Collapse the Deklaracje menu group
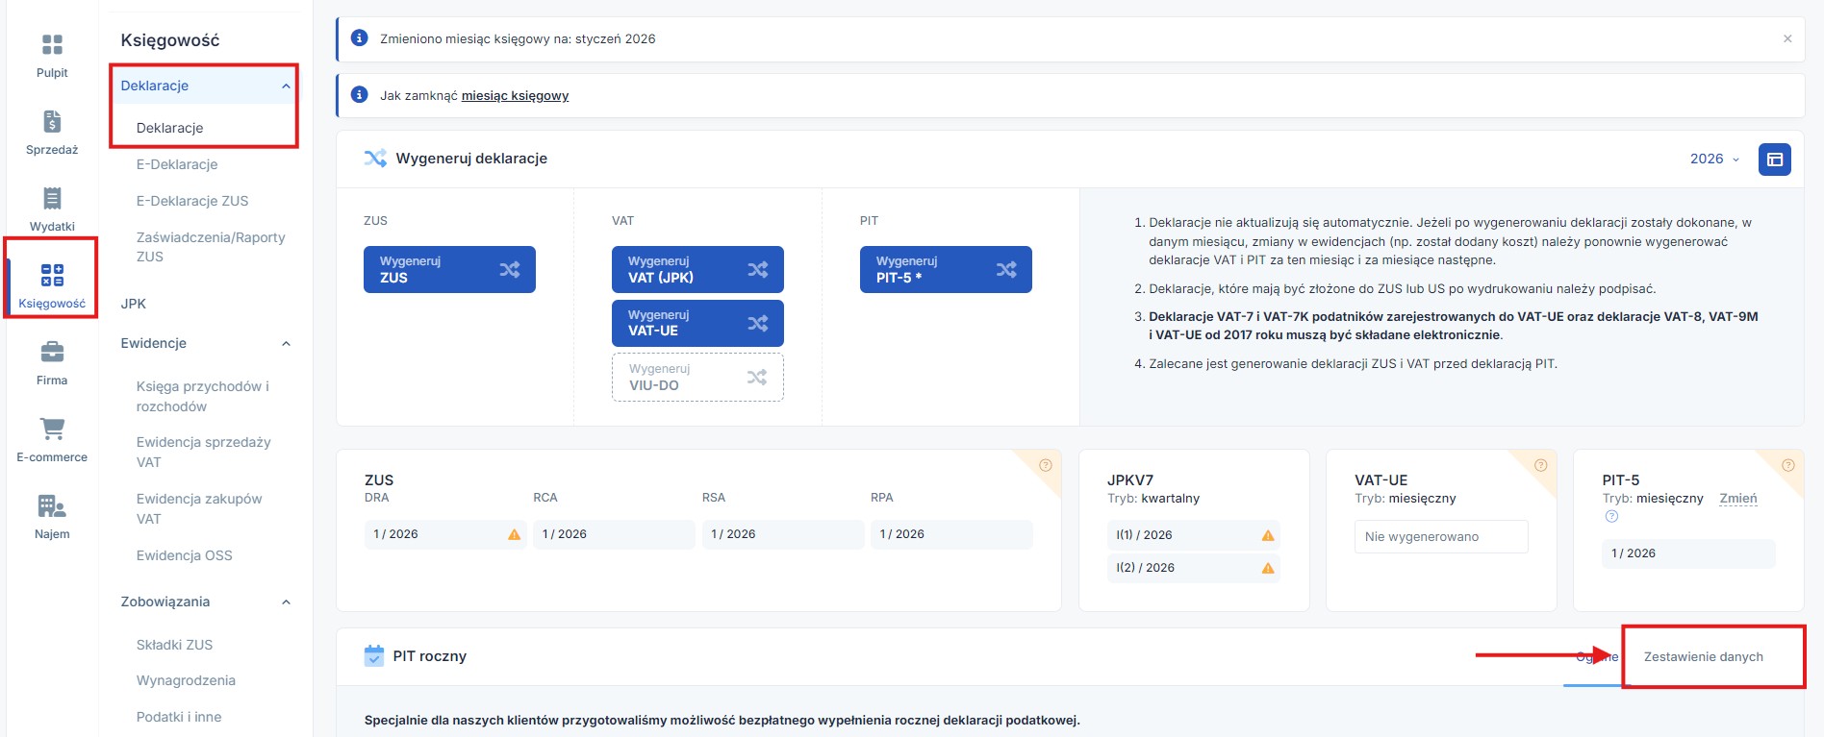Viewport: 1824px width, 737px height. click(286, 86)
